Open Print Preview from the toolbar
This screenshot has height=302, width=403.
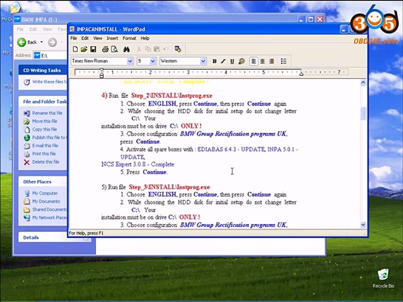pos(114,49)
